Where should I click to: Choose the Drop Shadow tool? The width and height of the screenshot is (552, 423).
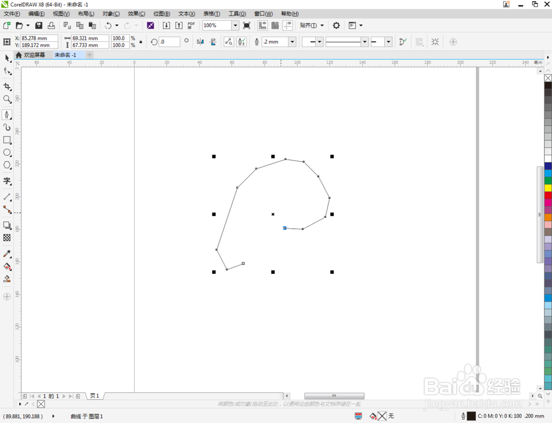tap(7, 225)
